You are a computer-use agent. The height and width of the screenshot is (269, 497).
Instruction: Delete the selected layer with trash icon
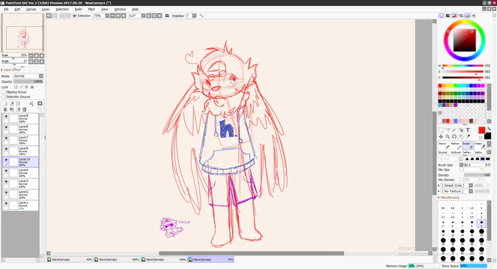(24, 109)
